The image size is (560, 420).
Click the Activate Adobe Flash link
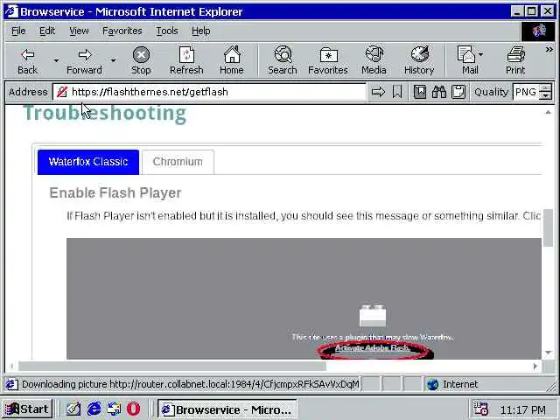click(x=373, y=348)
